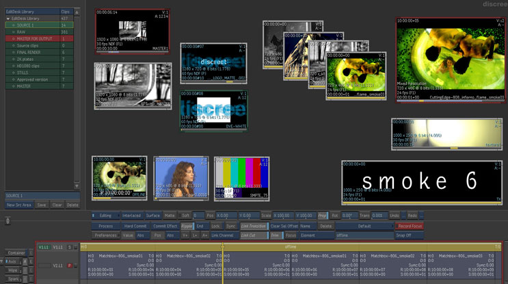The width and height of the screenshot is (508, 284).
Task: Toggle the Trim button
Action: [276, 235]
